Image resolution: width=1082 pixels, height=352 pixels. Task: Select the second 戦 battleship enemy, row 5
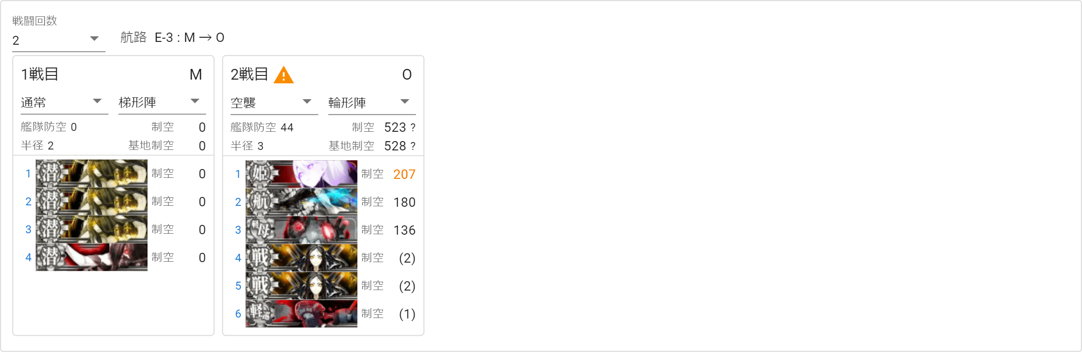(301, 286)
